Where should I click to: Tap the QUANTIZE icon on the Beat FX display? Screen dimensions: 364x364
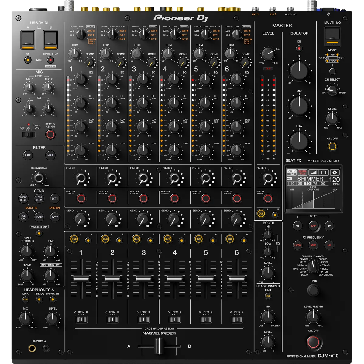click(303, 172)
